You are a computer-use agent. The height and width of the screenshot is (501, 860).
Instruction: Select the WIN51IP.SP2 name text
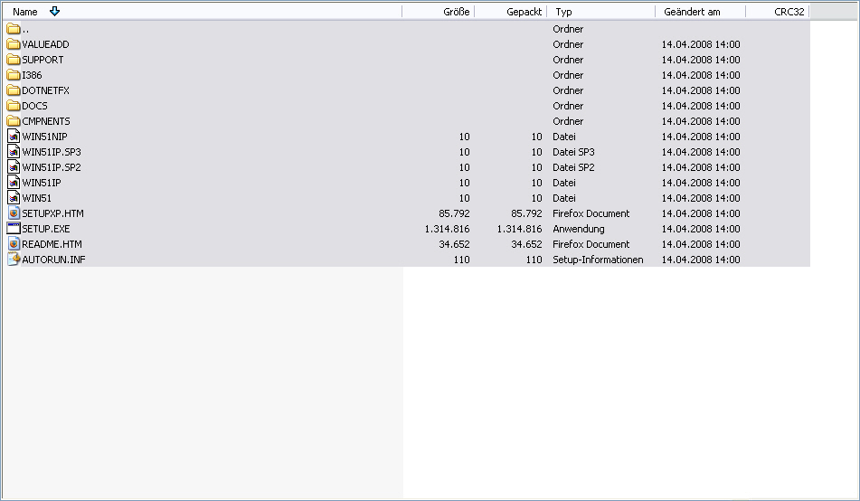pyautogui.click(x=52, y=167)
